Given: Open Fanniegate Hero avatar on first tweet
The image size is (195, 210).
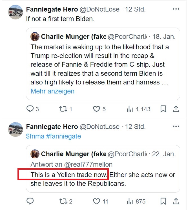Looking at the screenshot, I should pos(16,12).
